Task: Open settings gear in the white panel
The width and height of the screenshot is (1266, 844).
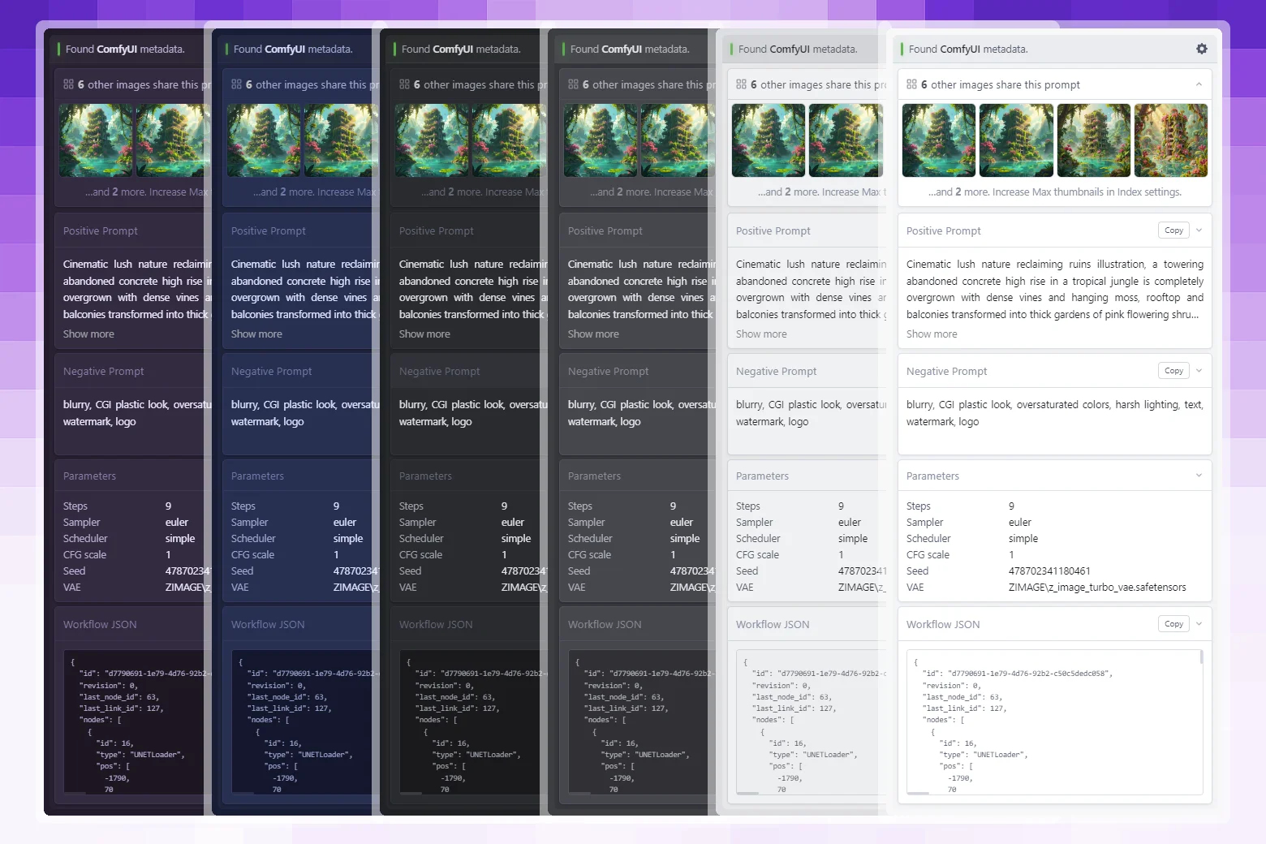Action: point(1201,49)
